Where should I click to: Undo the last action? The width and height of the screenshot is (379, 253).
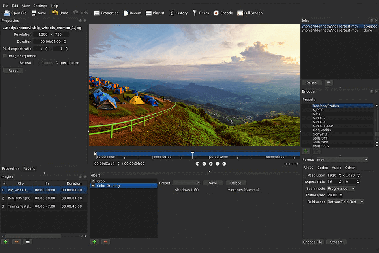point(60,13)
